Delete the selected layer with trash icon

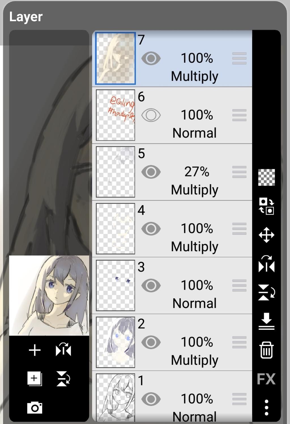pyautogui.click(x=266, y=350)
